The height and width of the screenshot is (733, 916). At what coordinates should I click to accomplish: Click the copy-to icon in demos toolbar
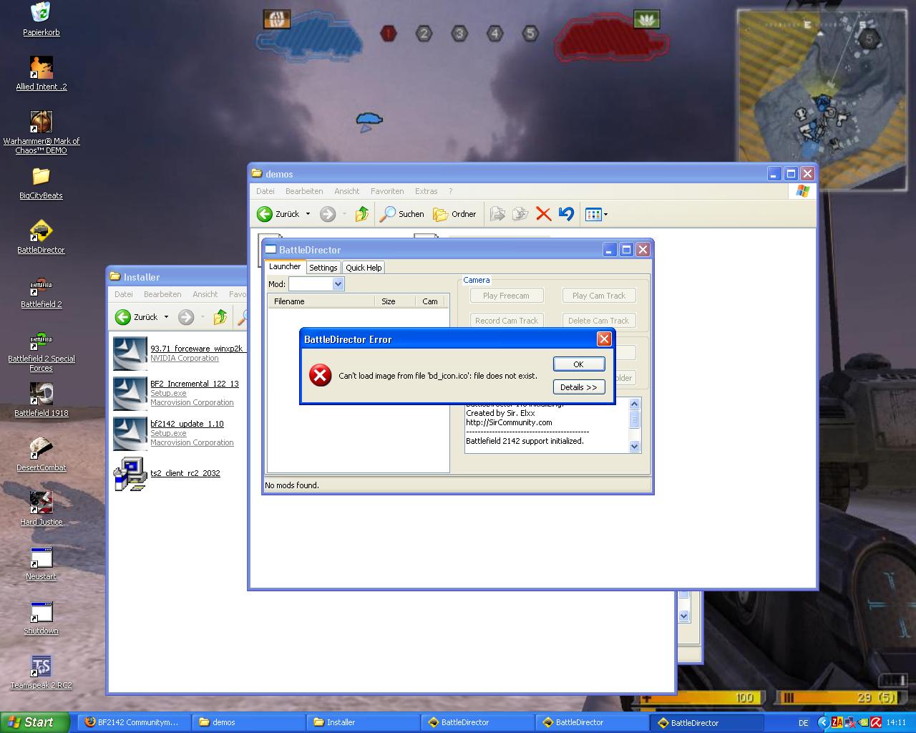pyautogui.click(x=520, y=213)
